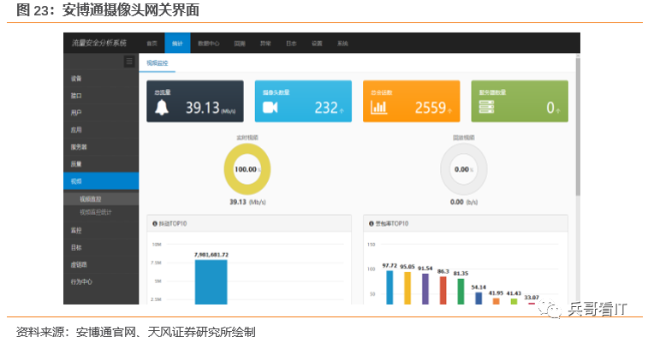Select the 视频监控 content tab
Viewport: 648px width, 337px height.
tap(157, 62)
